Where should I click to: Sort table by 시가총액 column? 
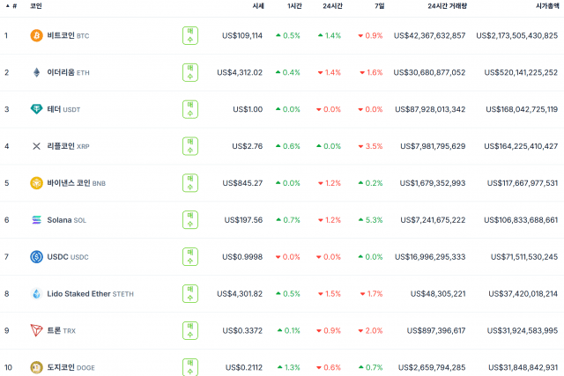click(x=544, y=5)
